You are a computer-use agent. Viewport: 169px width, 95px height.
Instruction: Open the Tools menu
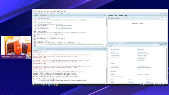[x=62, y=12]
